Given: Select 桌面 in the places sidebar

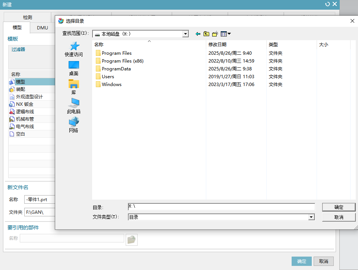Looking at the screenshot, I should (x=74, y=69).
